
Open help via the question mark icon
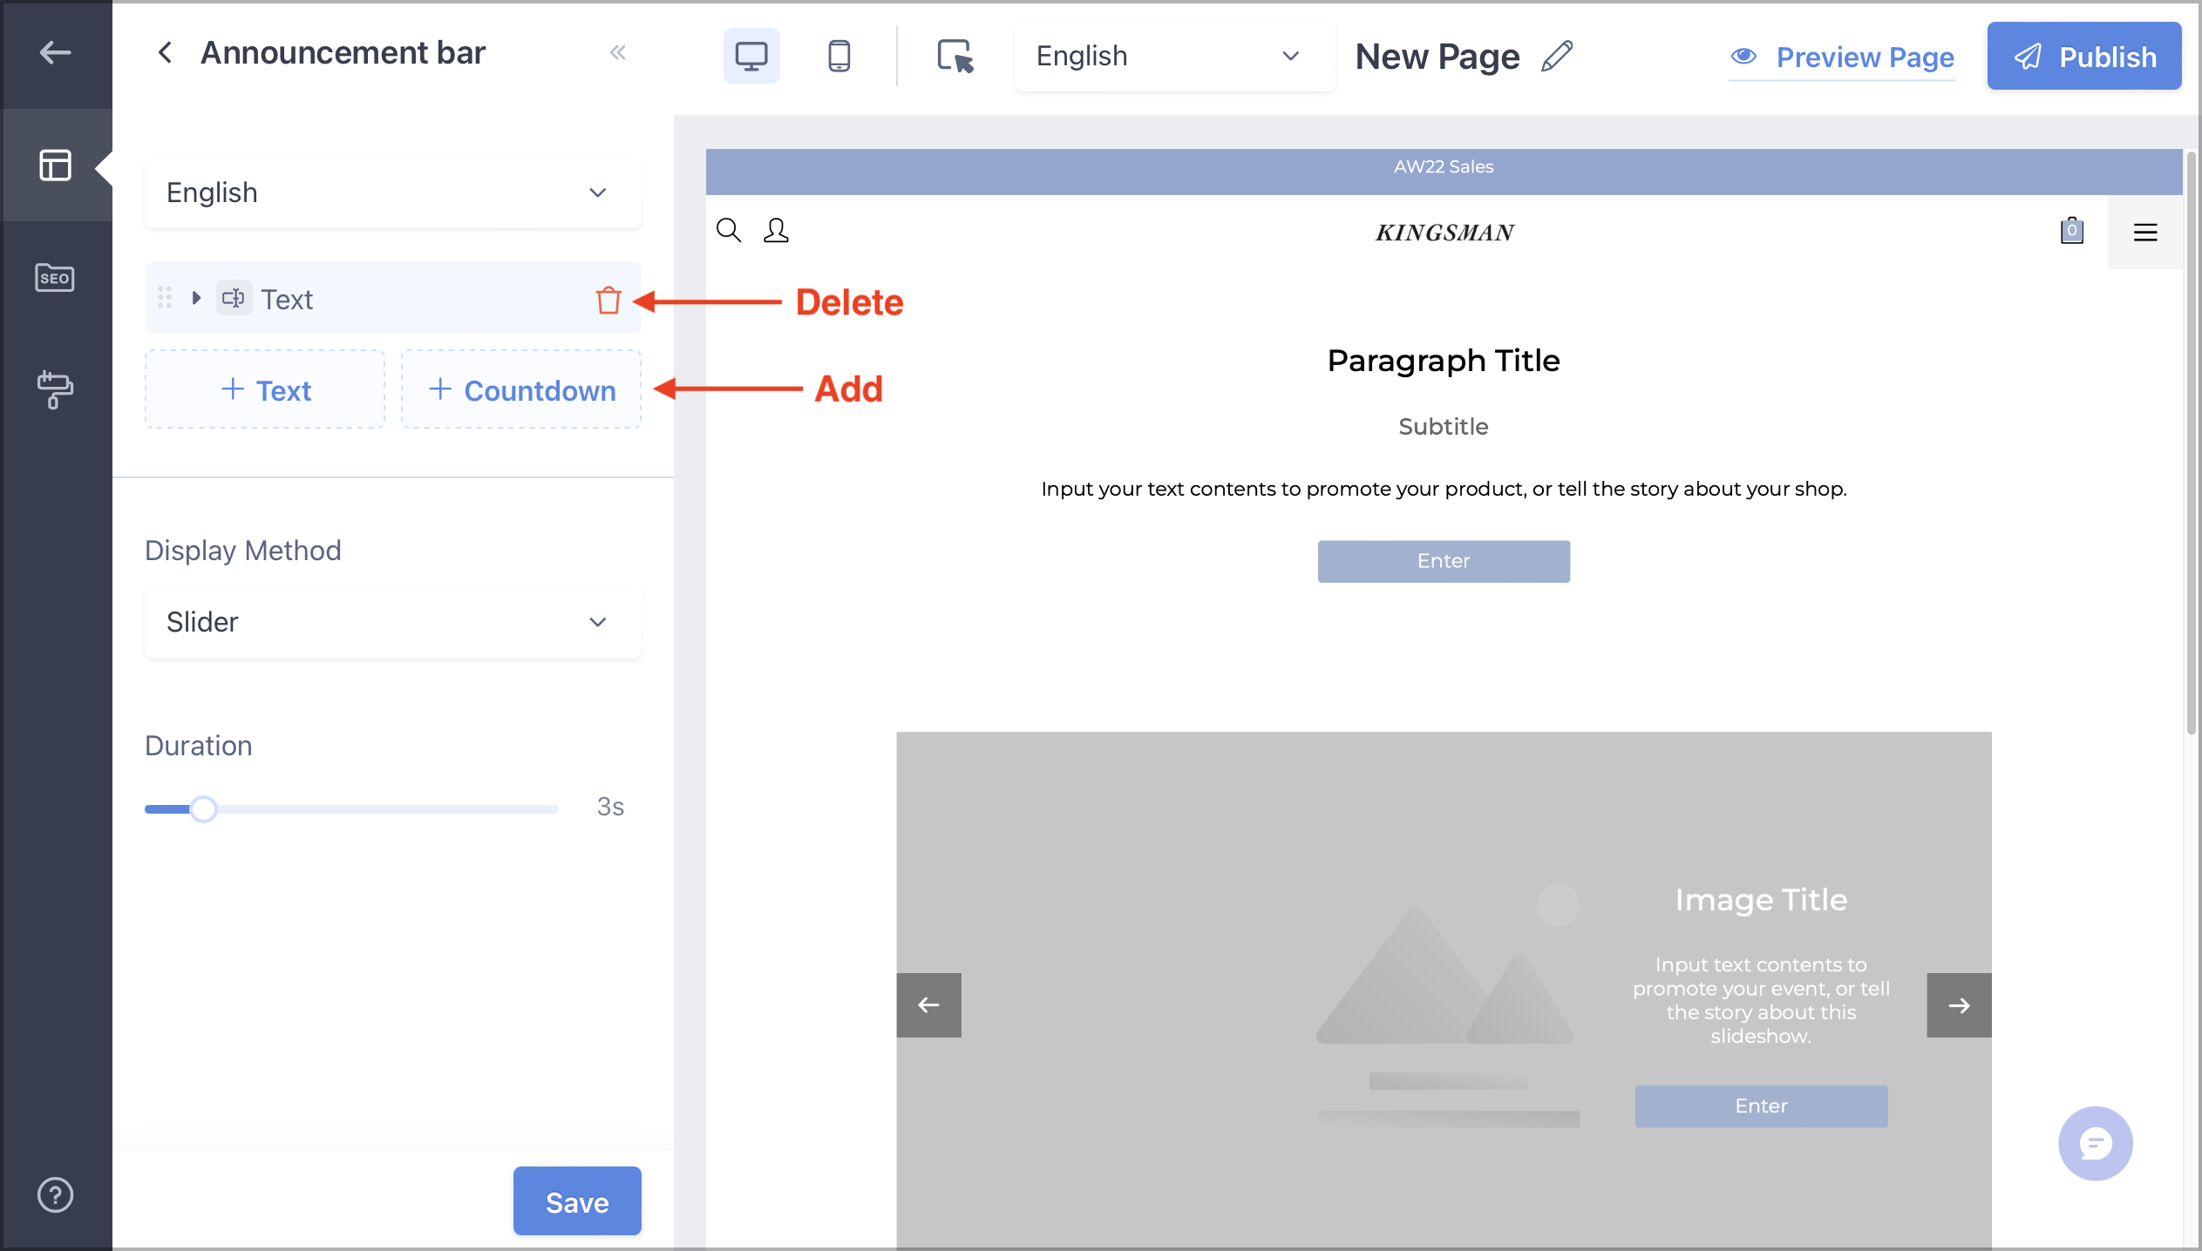pyautogui.click(x=55, y=1194)
